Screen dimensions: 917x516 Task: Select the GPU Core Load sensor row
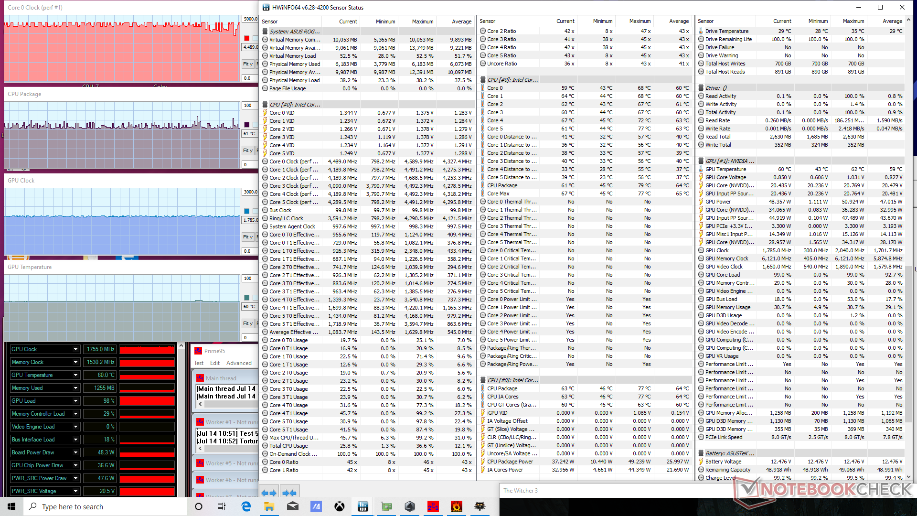click(x=800, y=275)
